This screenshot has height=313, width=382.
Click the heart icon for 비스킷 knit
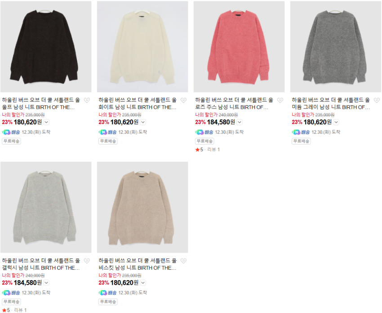[x=183, y=261]
